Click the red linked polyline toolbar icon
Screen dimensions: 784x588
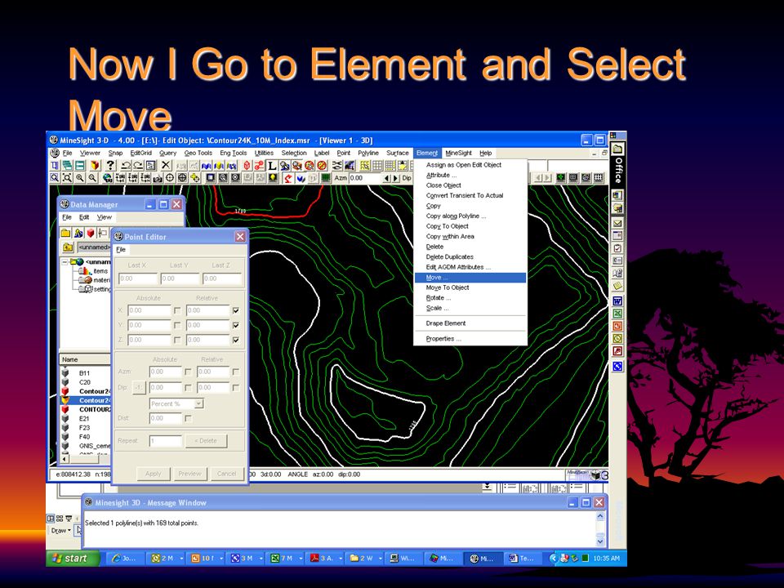259,166
